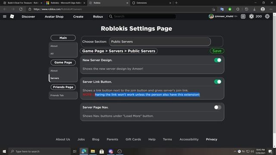Open the Windows Start menu
Image resolution: width=276 pixels, height=155 pixels.
coord(4,151)
